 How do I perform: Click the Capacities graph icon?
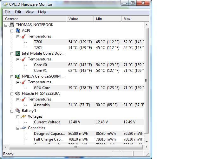tap(24, 128)
